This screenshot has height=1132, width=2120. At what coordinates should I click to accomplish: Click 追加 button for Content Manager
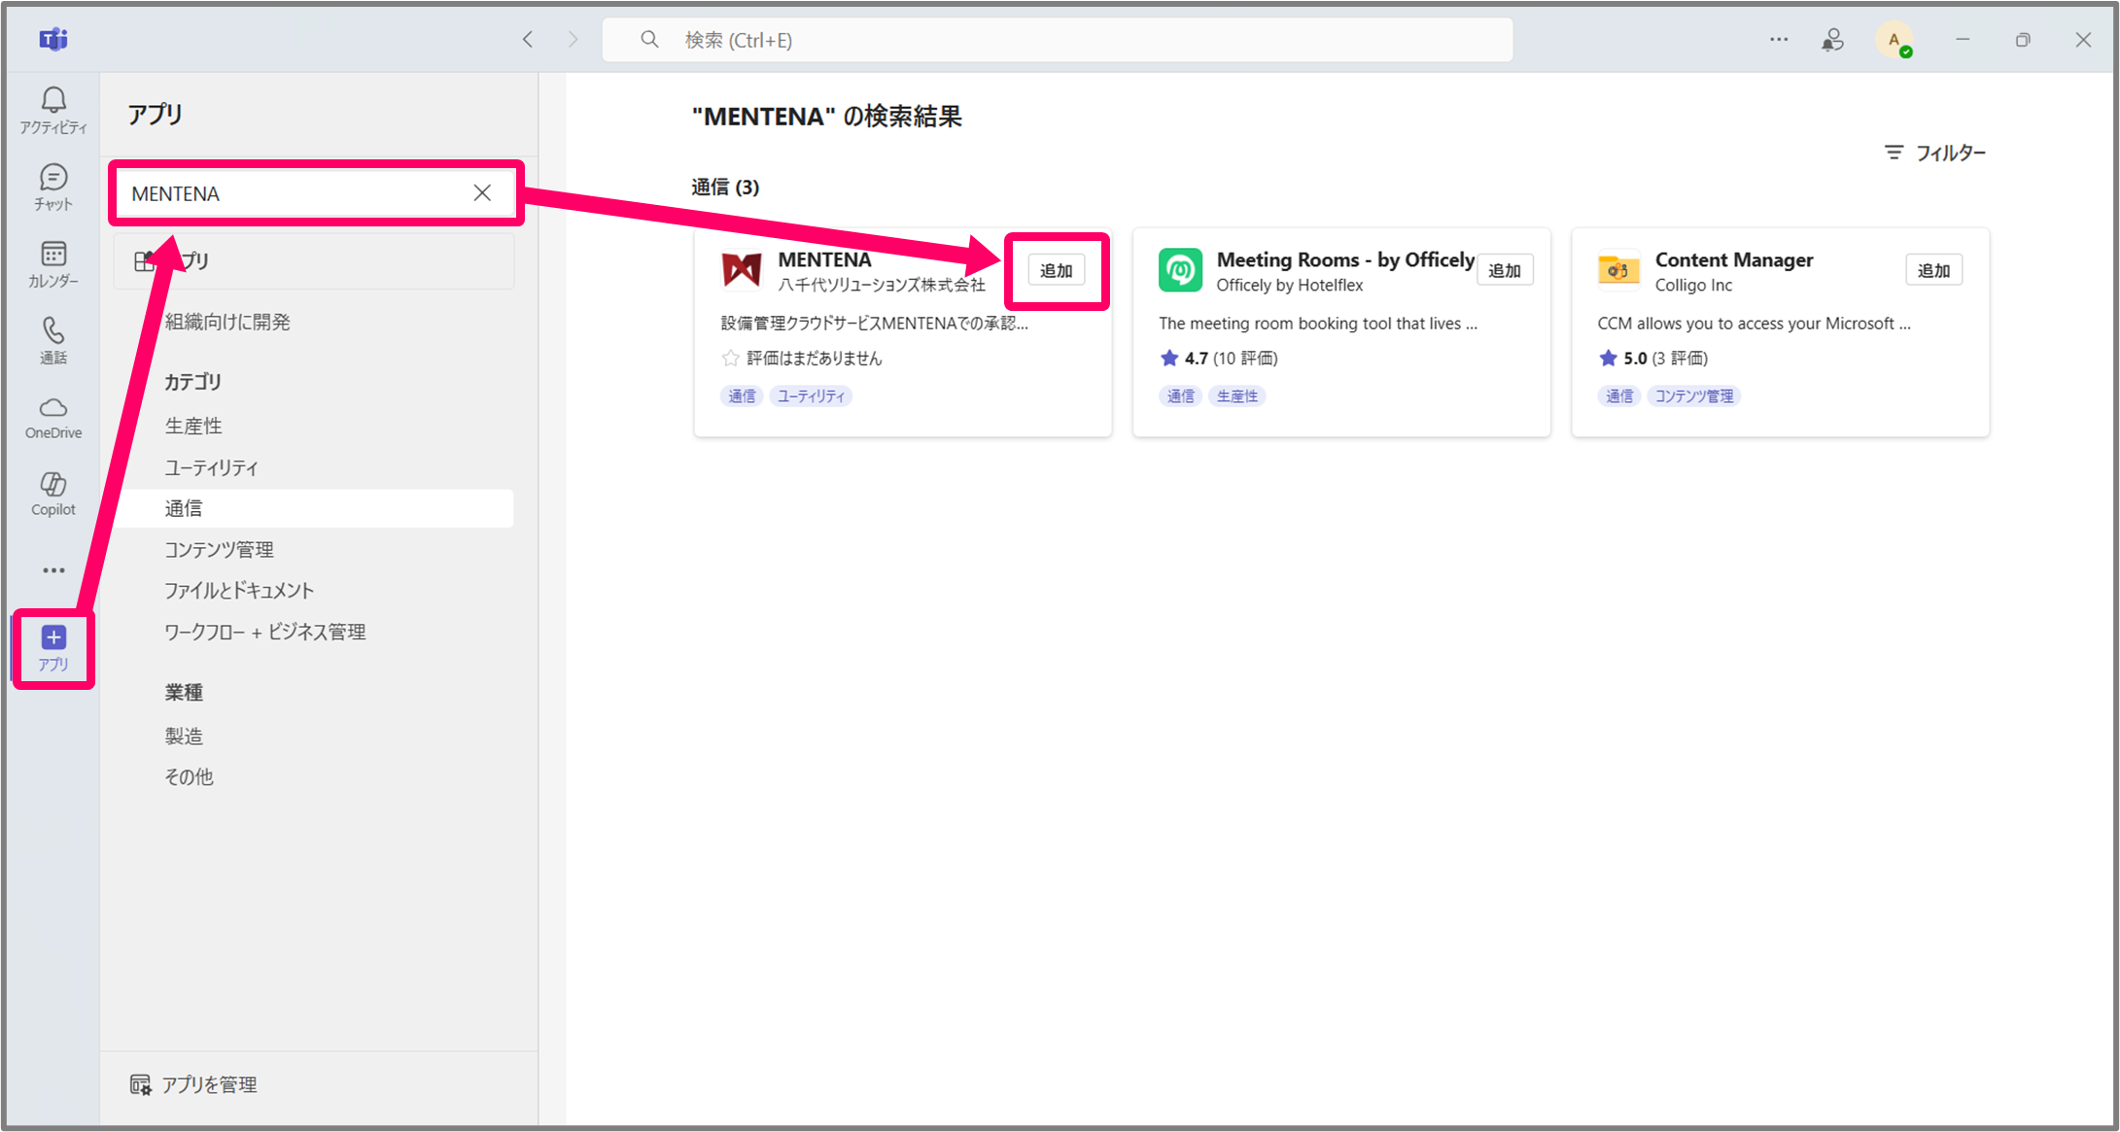[1932, 270]
